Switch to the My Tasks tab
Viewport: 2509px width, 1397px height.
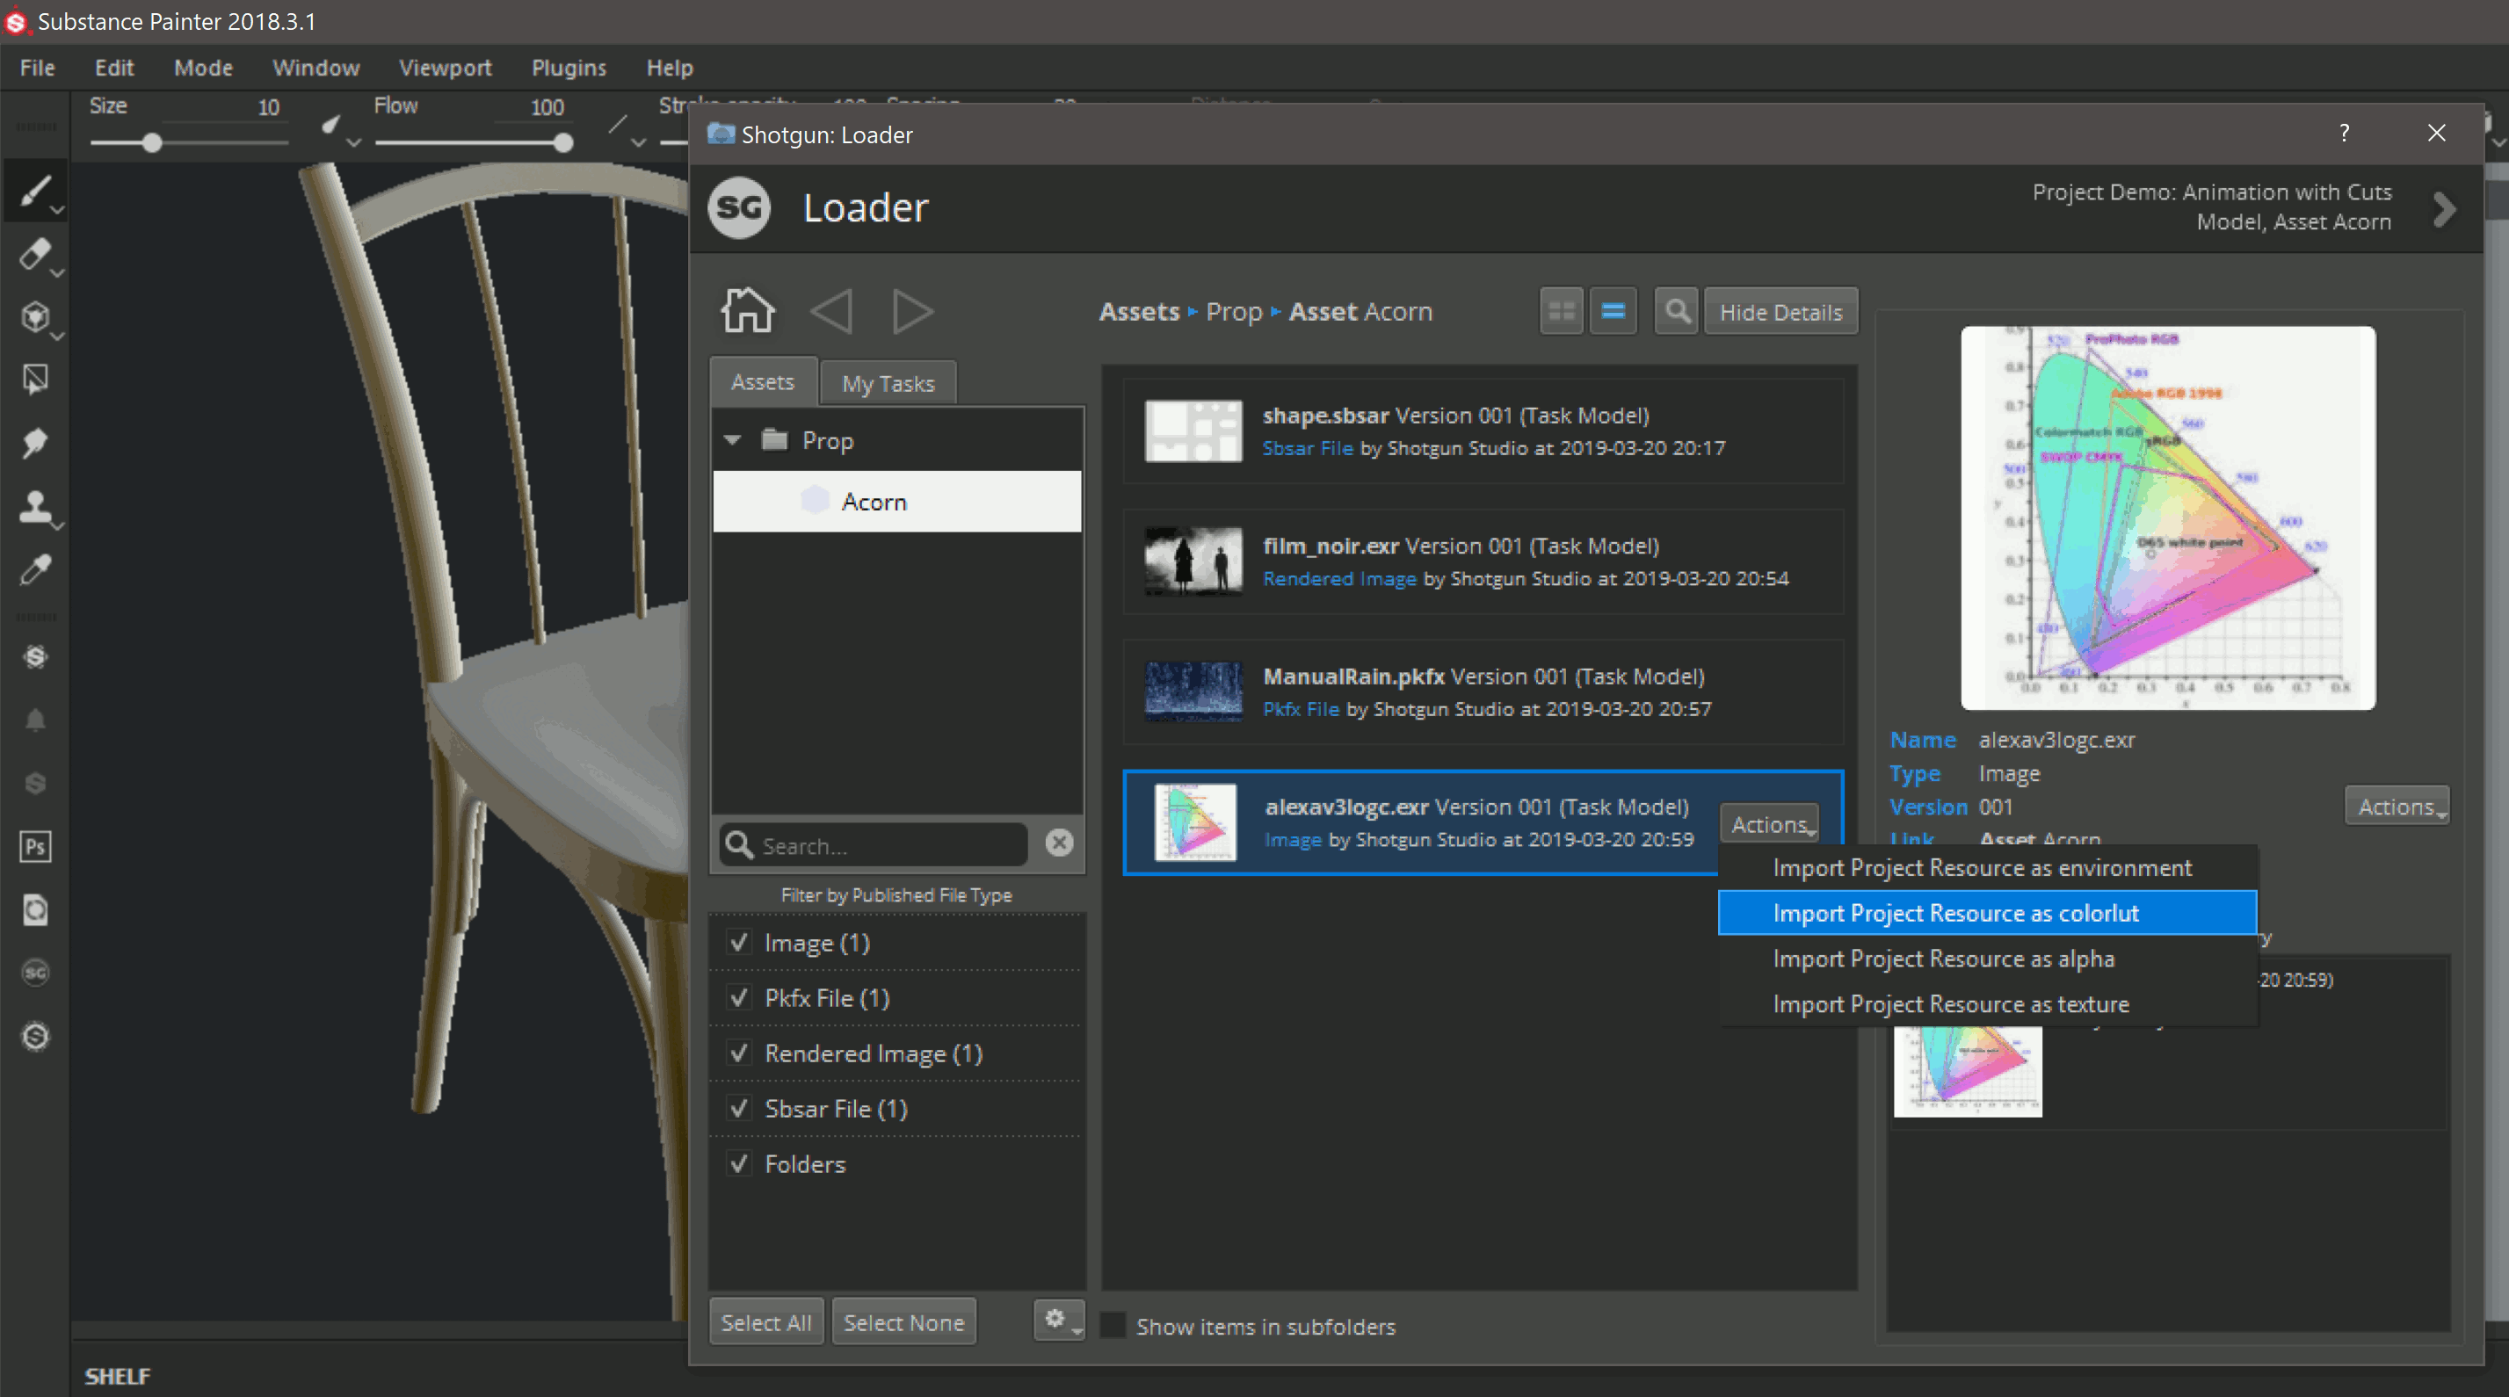[888, 384]
